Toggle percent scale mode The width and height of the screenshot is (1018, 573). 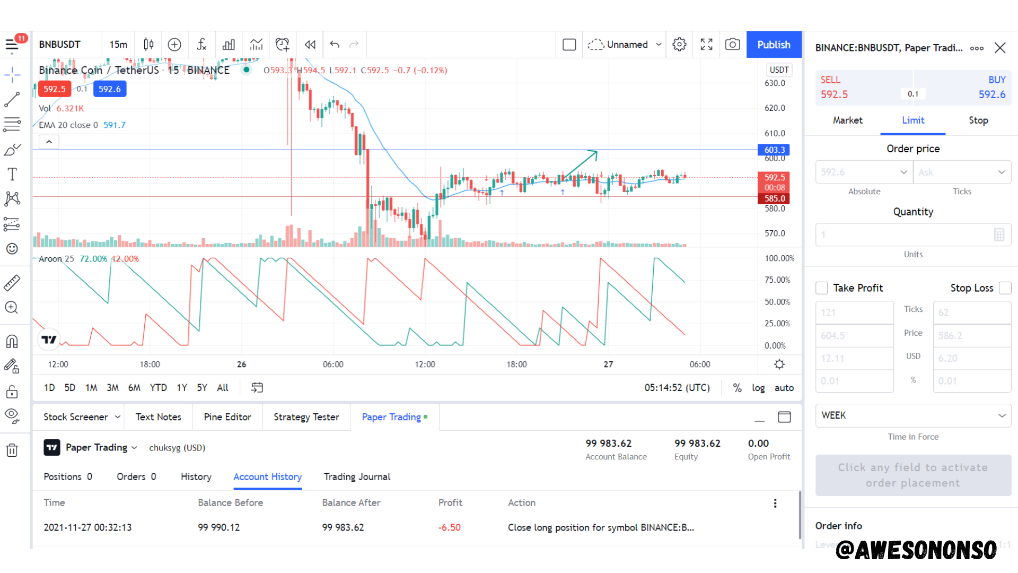coord(737,388)
